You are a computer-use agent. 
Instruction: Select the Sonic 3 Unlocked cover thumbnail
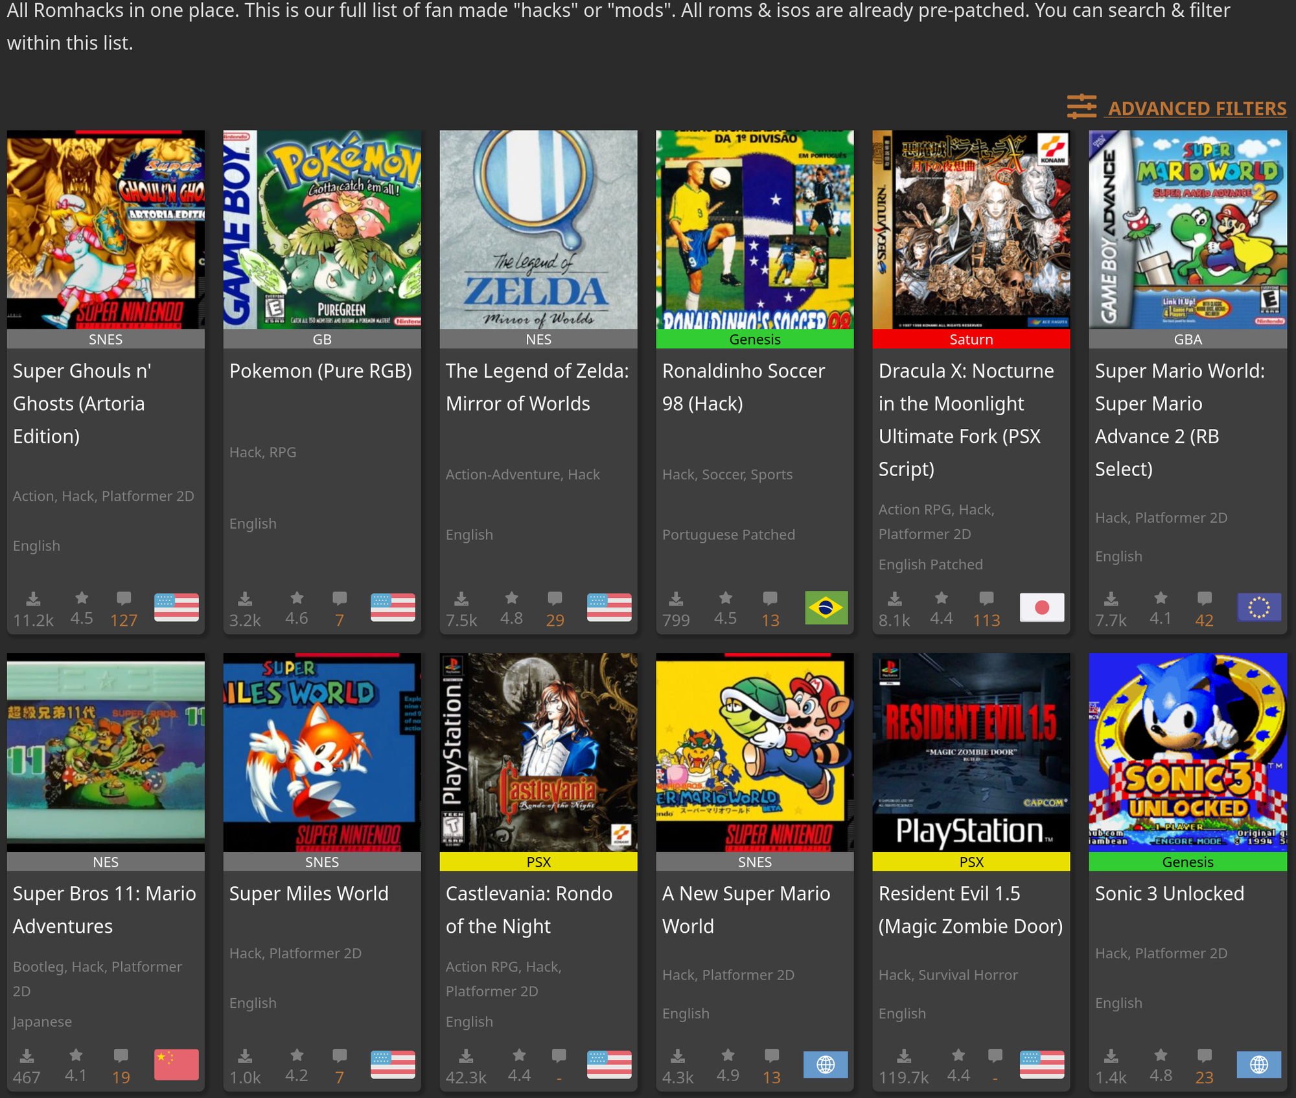pos(1188,752)
